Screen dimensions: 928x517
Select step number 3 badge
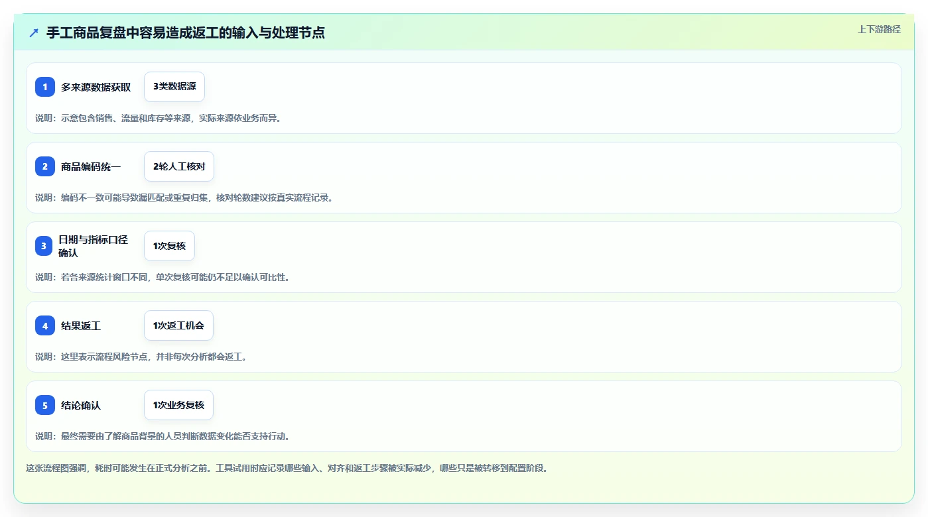[x=45, y=246]
